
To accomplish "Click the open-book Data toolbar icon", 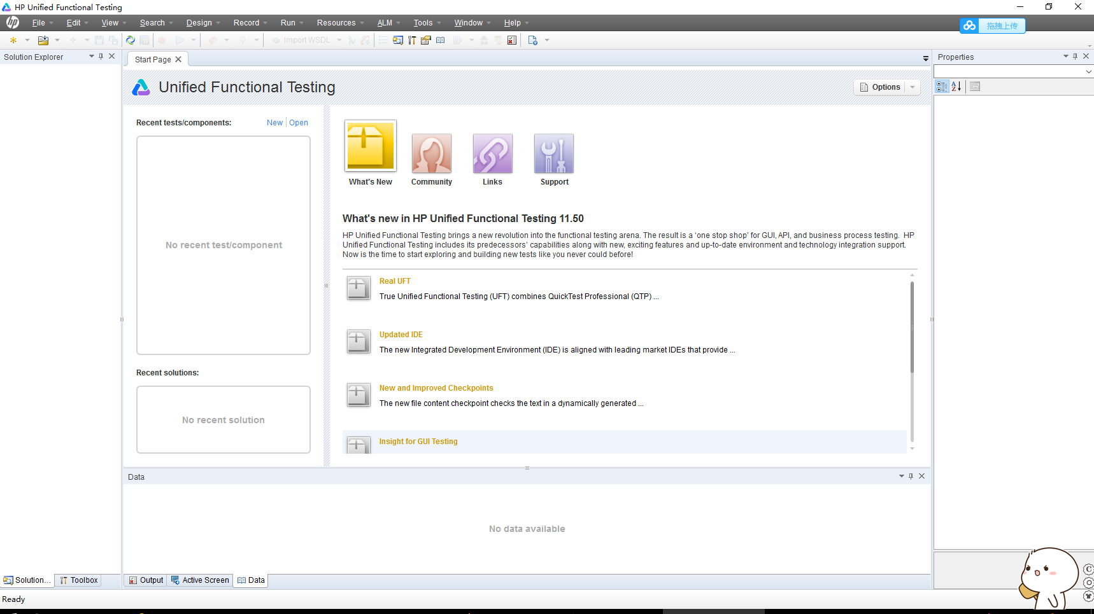I will (x=441, y=40).
